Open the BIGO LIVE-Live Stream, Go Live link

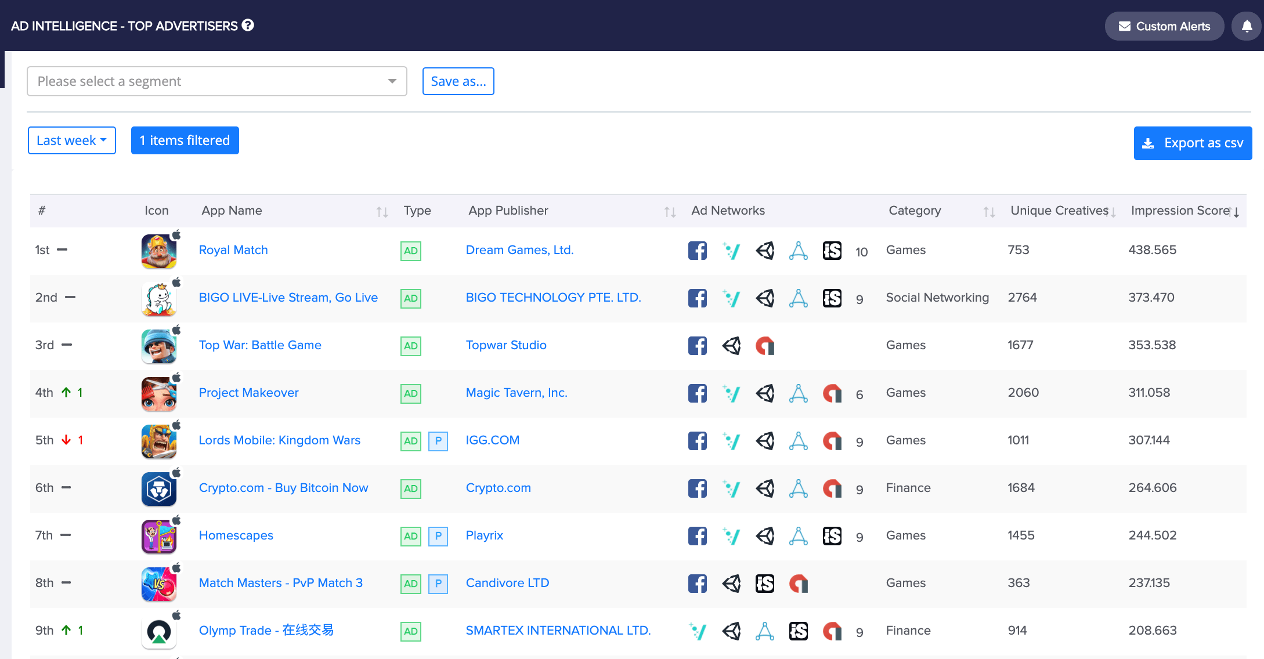[288, 298]
